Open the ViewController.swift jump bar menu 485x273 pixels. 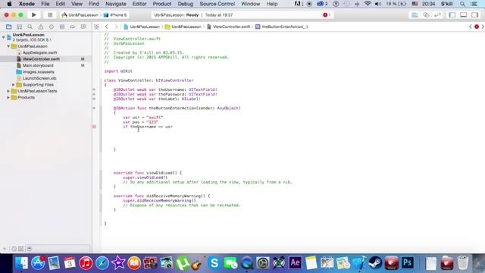[228, 27]
